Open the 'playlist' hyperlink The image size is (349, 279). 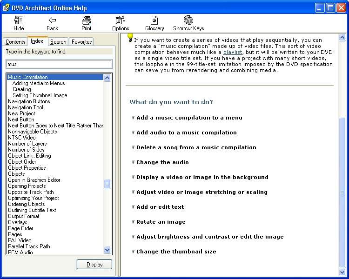233,52
